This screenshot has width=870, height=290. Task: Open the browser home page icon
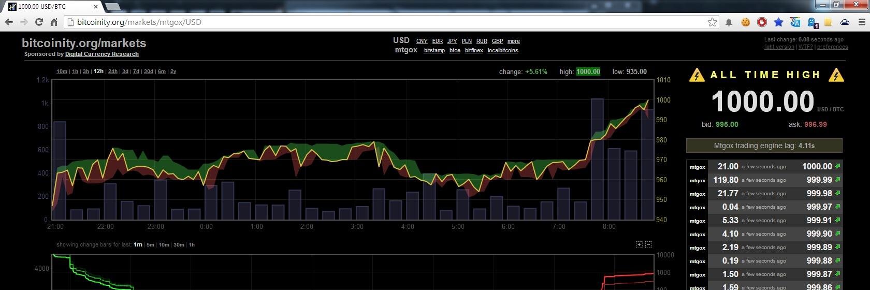click(54, 22)
